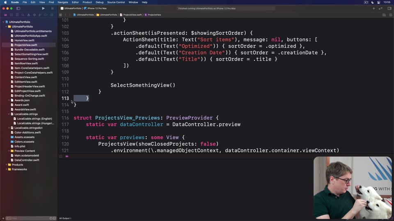Toggle source-control status filter icon
Viewport: 394px width, 221px height.
[54, 219]
